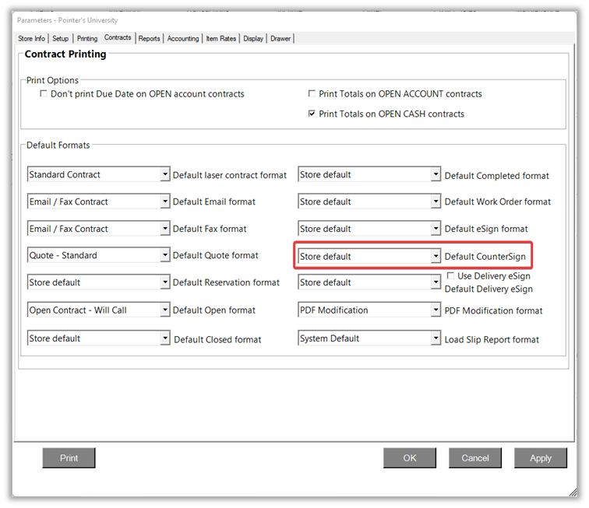
Task: Toggle the Use Delivery eSign checkbox
Action: pos(451,276)
